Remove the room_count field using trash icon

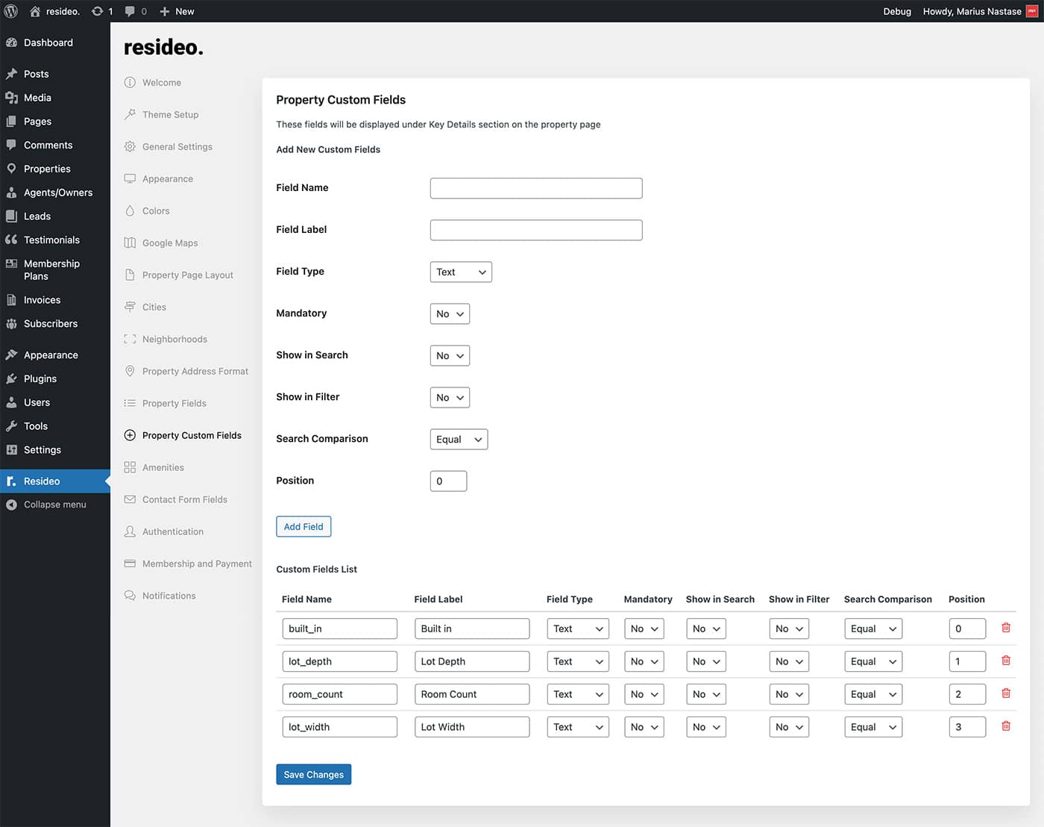[1005, 693]
